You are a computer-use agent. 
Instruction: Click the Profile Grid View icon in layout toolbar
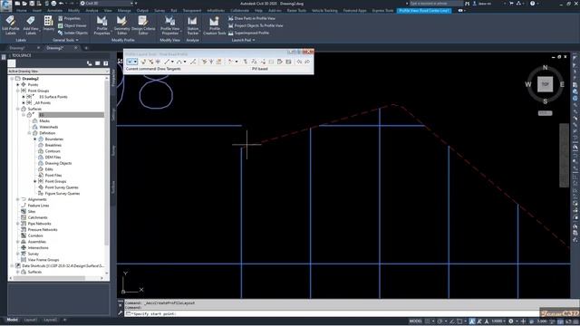point(288,62)
